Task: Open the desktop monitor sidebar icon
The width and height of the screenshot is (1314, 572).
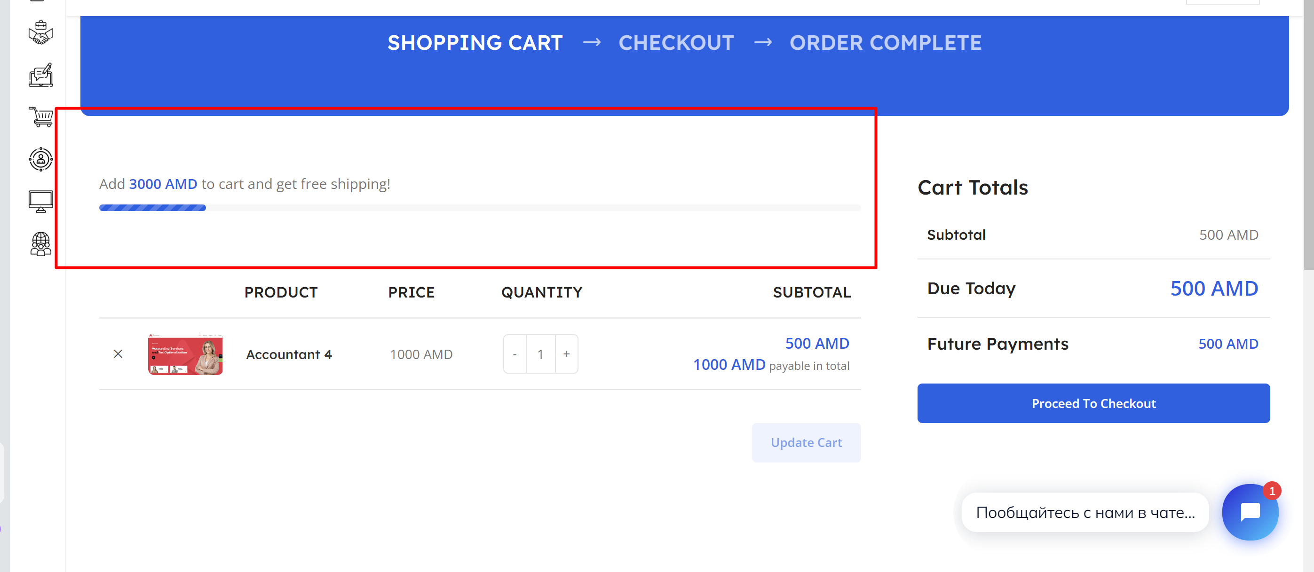Action: pos(41,201)
